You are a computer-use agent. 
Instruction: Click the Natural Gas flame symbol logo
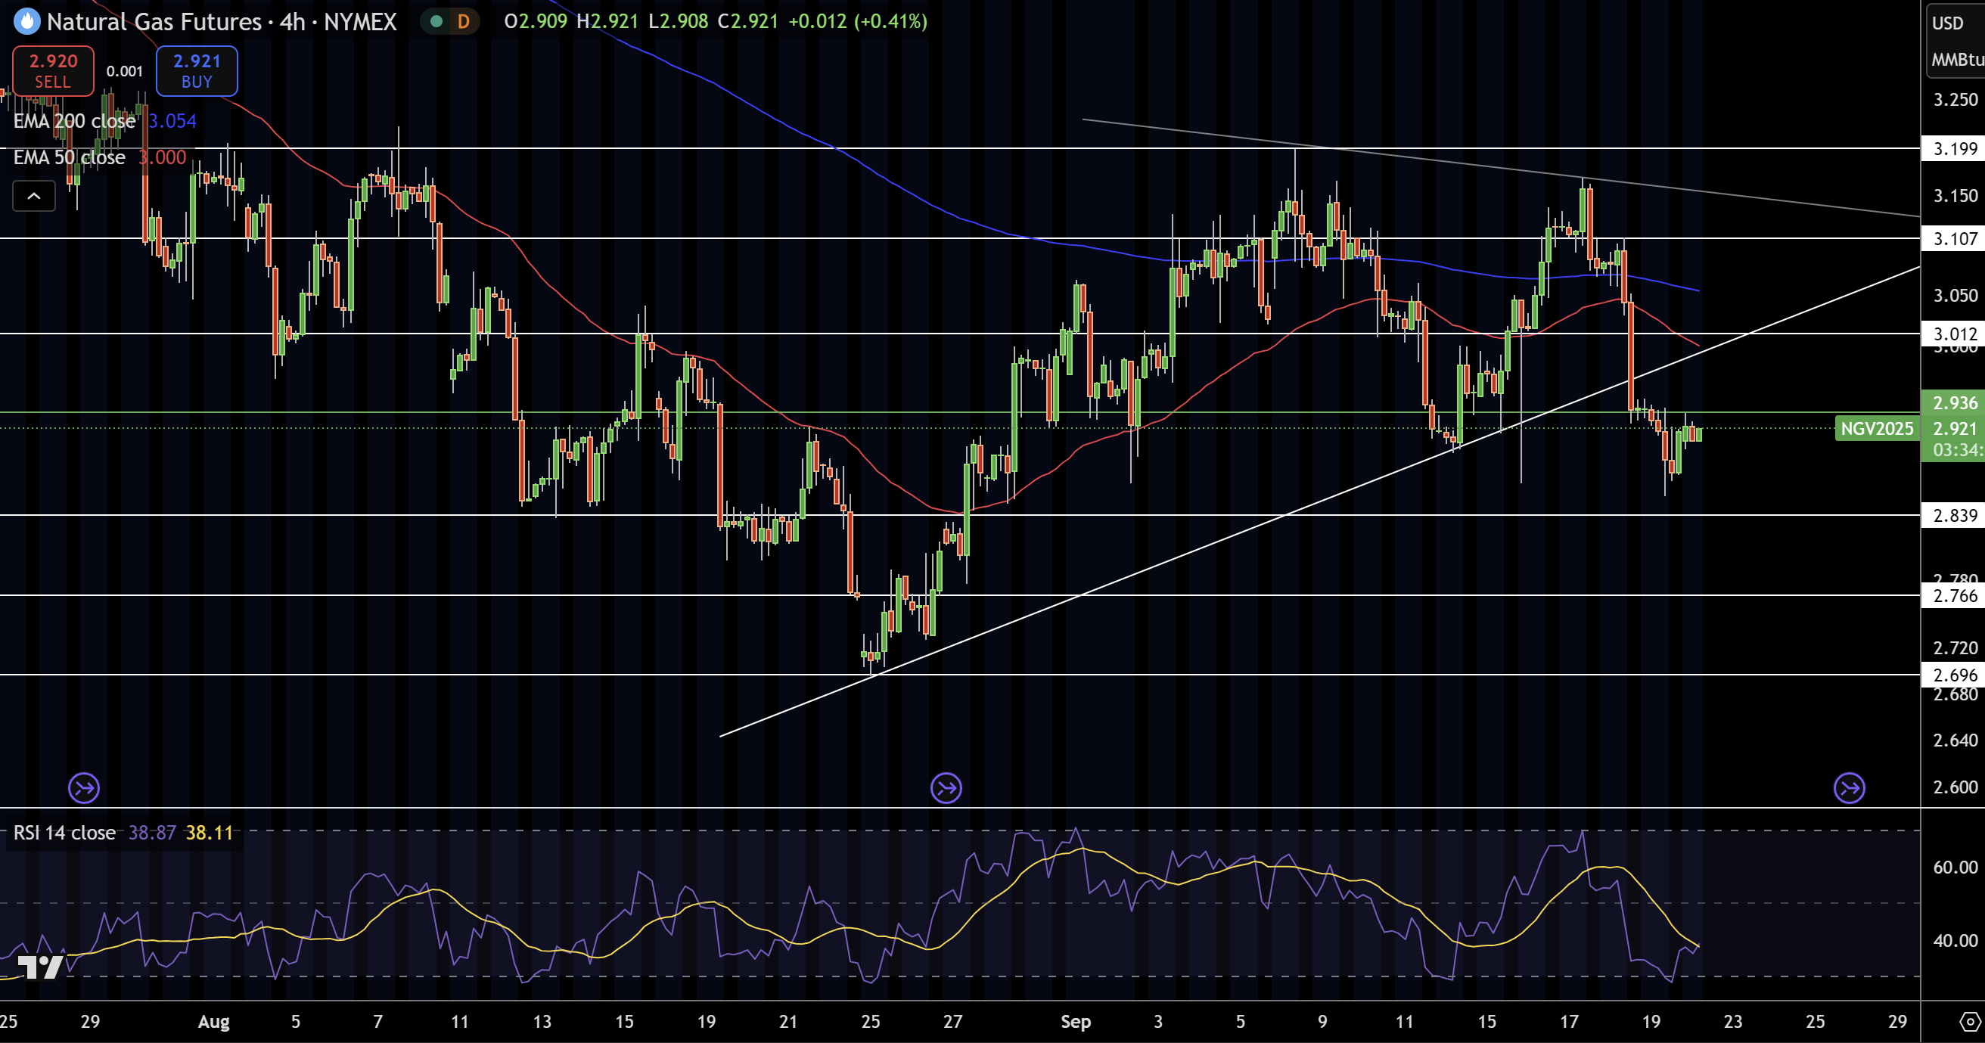[27, 22]
